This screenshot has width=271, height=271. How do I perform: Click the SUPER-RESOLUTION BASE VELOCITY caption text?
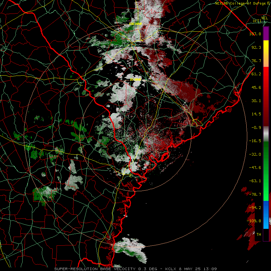(95, 269)
